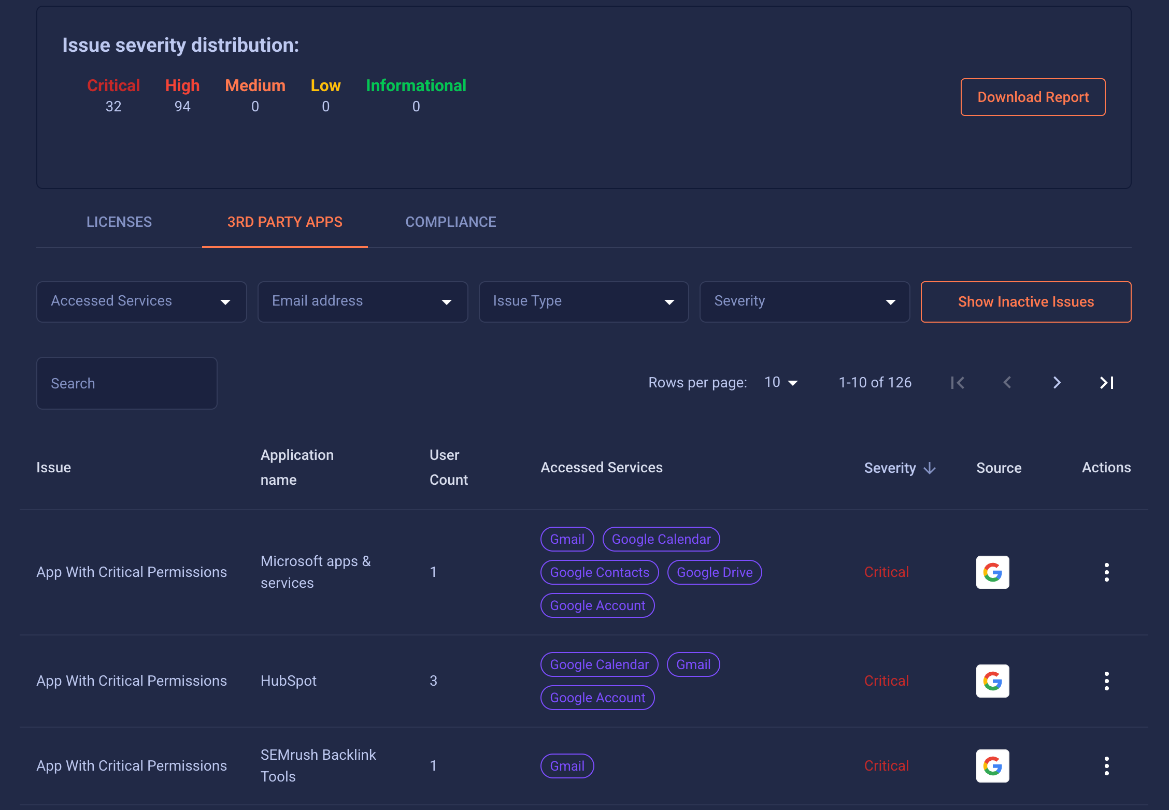Open actions menu for Microsoft apps & services
Image resolution: width=1169 pixels, height=810 pixels.
point(1106,572)
